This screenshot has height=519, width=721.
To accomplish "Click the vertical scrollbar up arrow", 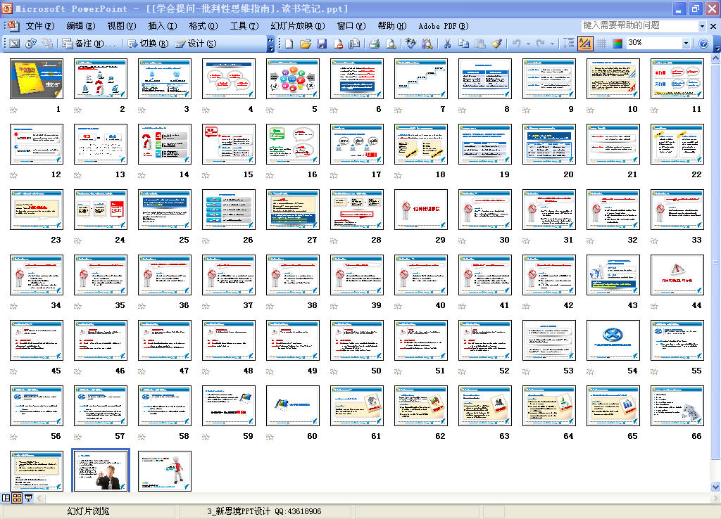I will [715, 58].
